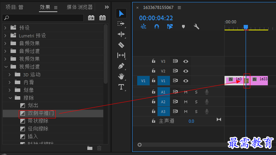Screen dimensions: 276x155
Task: Toggle insert sequences as nests icon
Action: click(143, 26)
